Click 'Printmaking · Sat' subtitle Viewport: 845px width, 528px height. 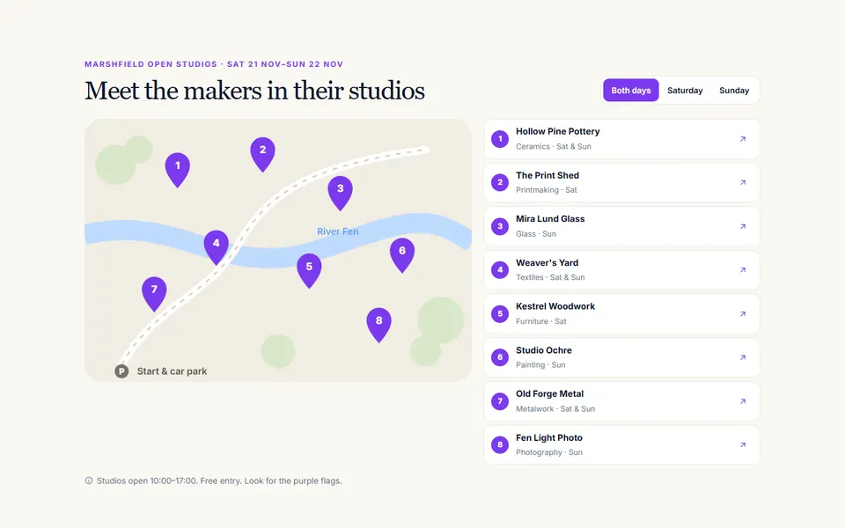pos(547,190)
